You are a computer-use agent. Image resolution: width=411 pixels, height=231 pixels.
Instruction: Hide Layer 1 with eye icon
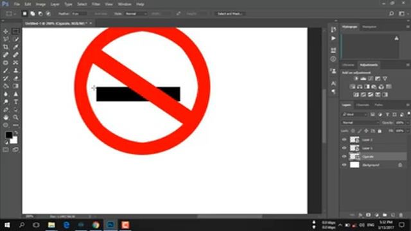click(344, 148)
